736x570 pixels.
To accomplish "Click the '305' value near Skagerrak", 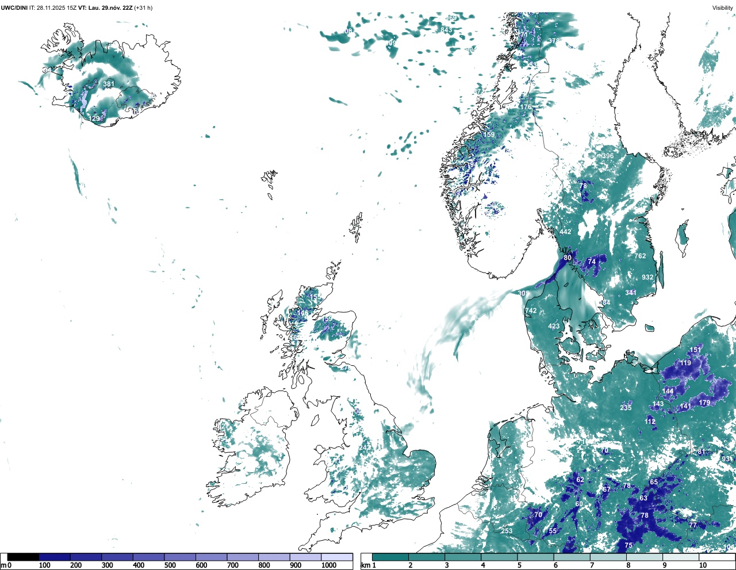I will click(x=523, y=293).
